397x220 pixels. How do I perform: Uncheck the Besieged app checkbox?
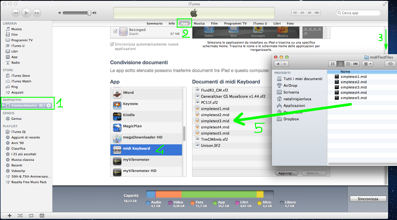click(115, 31)
